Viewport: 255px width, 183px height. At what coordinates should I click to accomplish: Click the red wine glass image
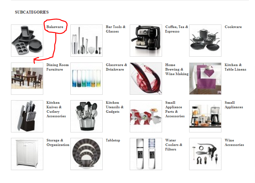pyautogui.click(x=146, y=79)
